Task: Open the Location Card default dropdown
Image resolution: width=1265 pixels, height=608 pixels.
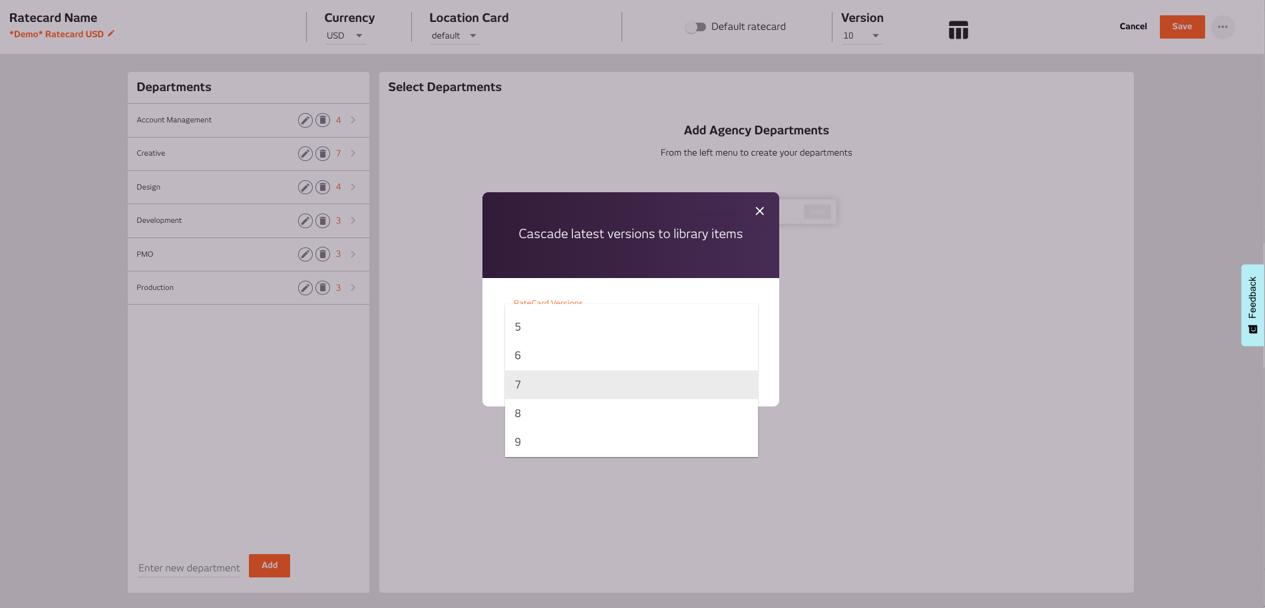Action: coord(454,36)
